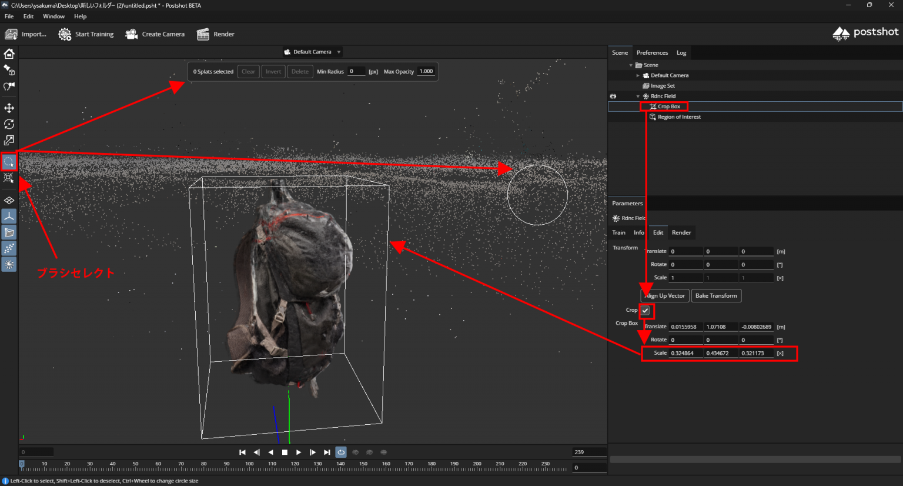
Task: Open the Edit menu in the menu bar
Action: tap(28, 16)
